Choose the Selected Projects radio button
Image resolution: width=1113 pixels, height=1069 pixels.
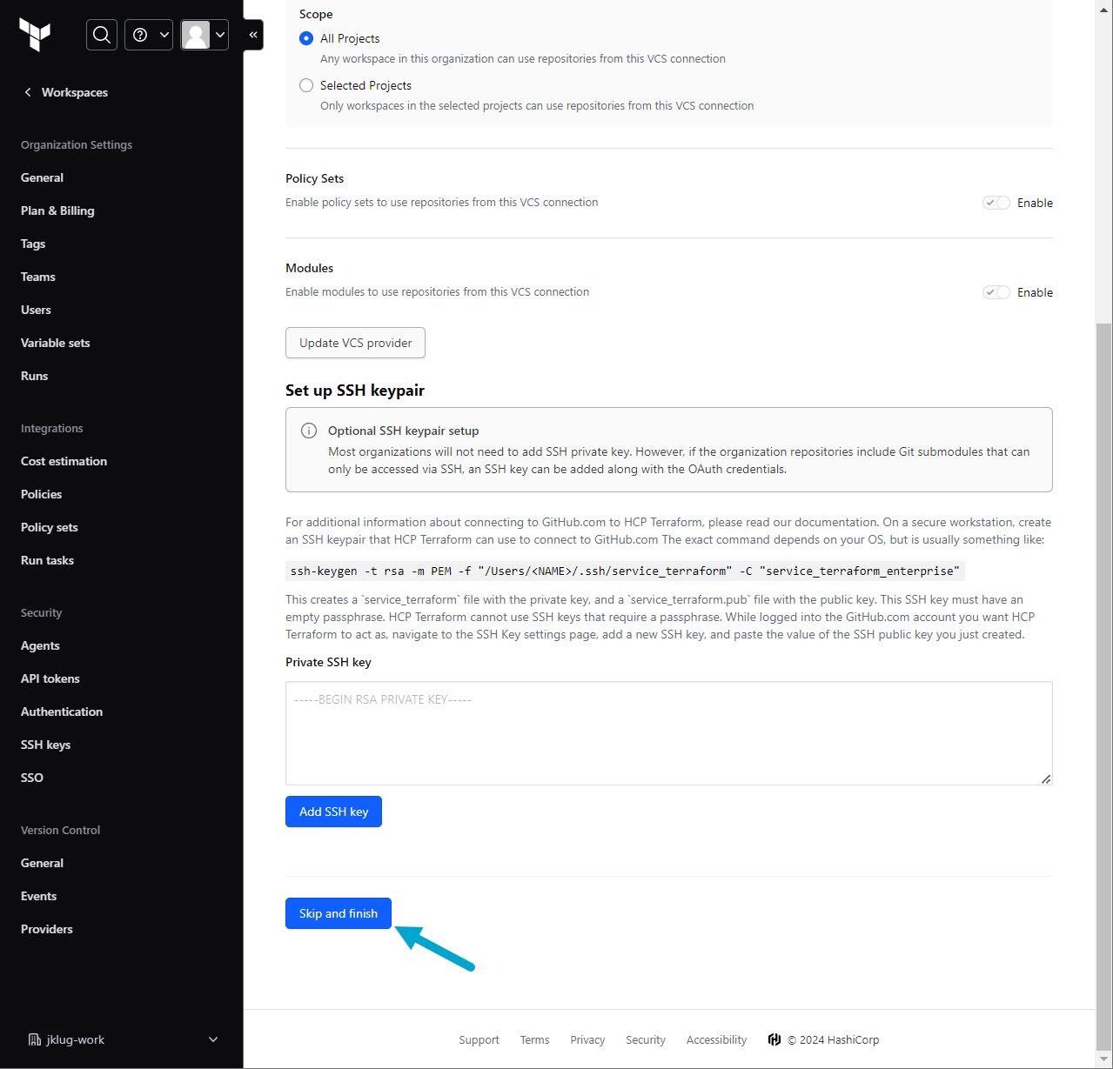[306, 85]
